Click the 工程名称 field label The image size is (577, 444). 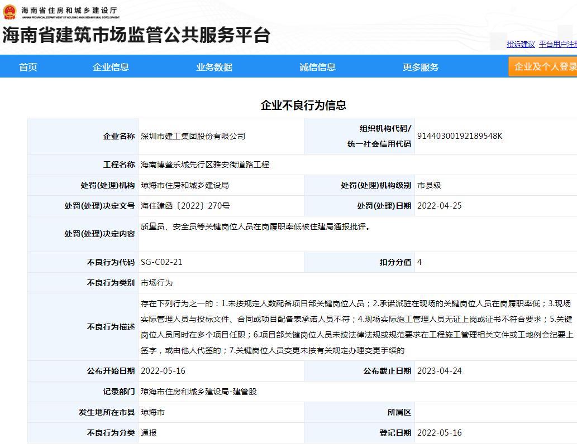click(119, 165)
